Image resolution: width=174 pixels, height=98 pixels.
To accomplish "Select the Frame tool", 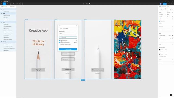I will pyautogui.click(x=8, y=4).
